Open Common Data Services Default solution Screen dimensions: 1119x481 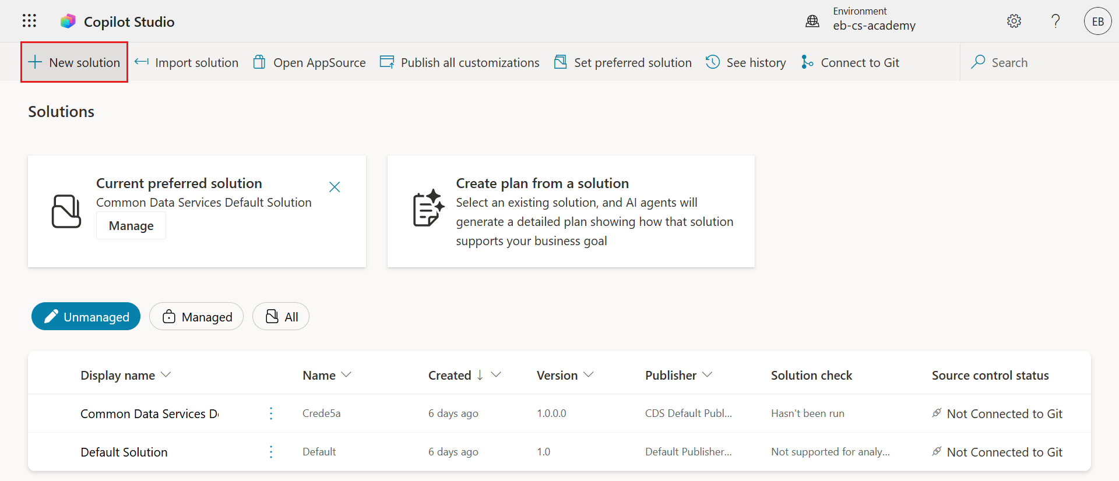pos(150,413)
